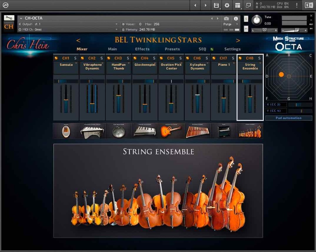Screen dimensions: 316x252
Task: Solo the instrument with S button
Action: (246, 19)
